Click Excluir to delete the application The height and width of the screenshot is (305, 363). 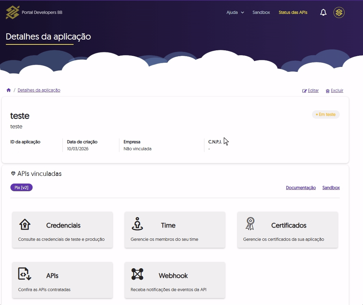(x=335, y=91)
